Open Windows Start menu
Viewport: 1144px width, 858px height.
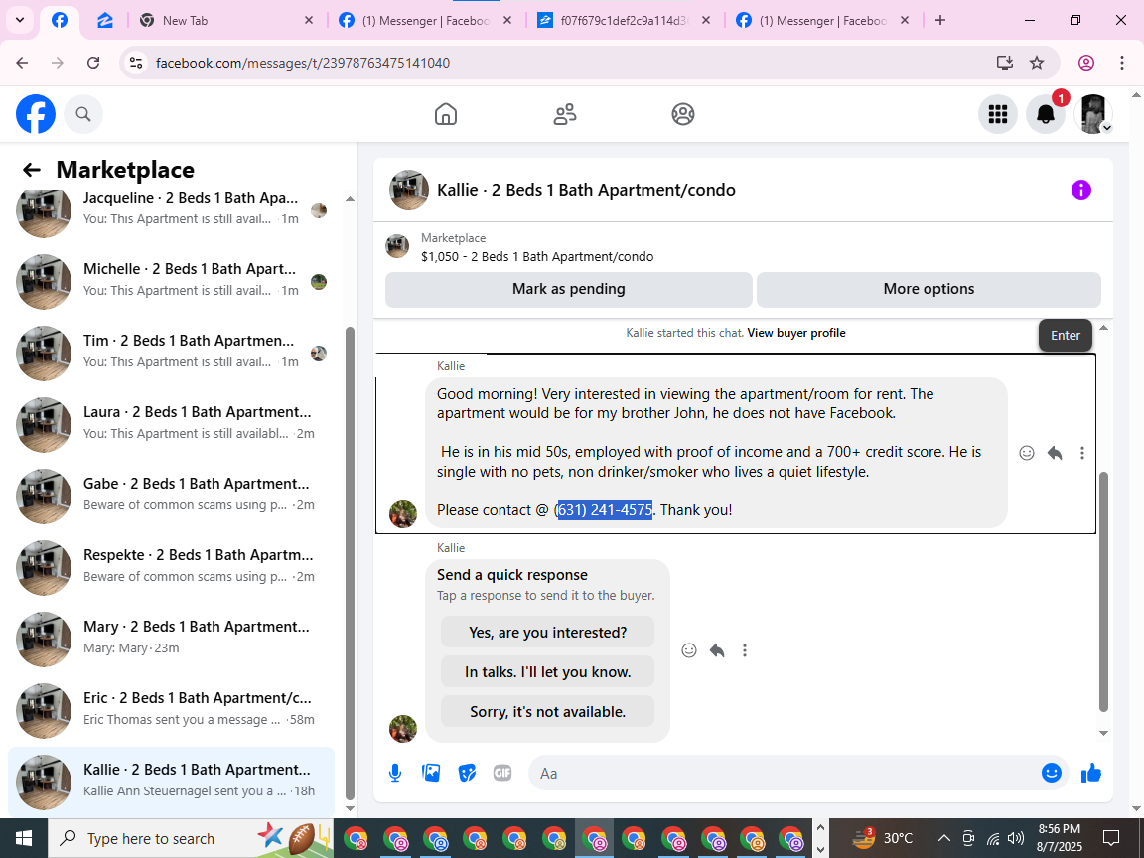coord(24,838)
